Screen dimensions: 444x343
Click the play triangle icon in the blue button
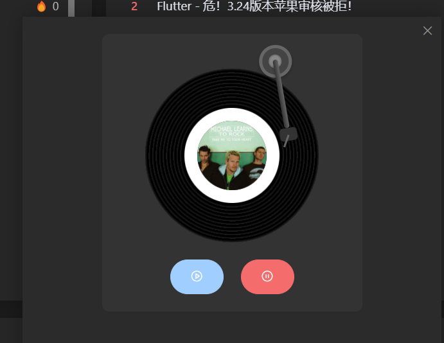point(197,276)
